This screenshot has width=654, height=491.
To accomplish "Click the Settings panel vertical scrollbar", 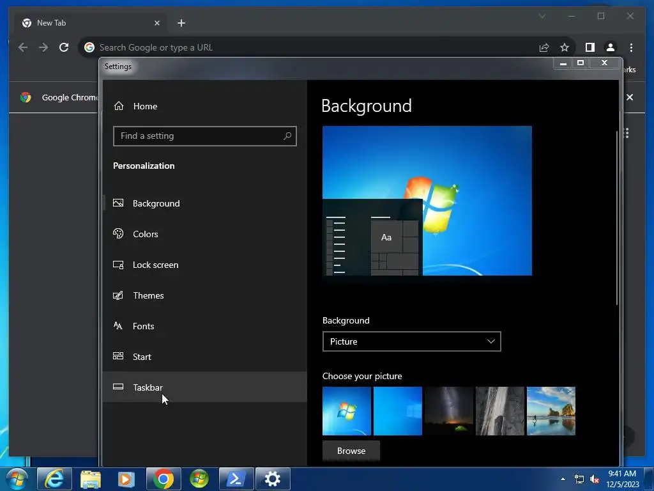I will (x=617, y=218).
